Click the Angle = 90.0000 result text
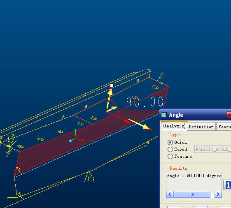The width and height of the screenshot is (231, 208). pyautogui.click(x=194, y=176)
